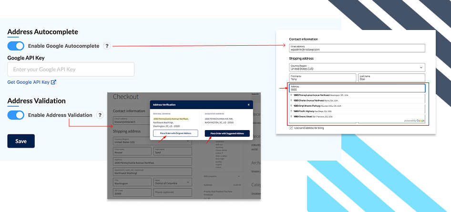Click First name field showing Tony
The height and width of the screenshot is (212, 451).
[322, 78]
